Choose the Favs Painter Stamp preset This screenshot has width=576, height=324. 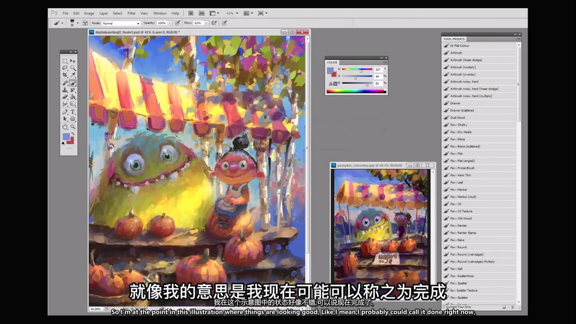[479, 232]
